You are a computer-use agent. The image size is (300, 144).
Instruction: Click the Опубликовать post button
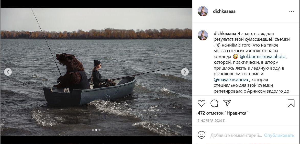pyautogui.click(x=279, y=135)
